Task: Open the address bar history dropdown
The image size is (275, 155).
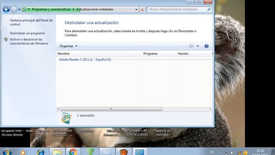Action: click(136, 9)
